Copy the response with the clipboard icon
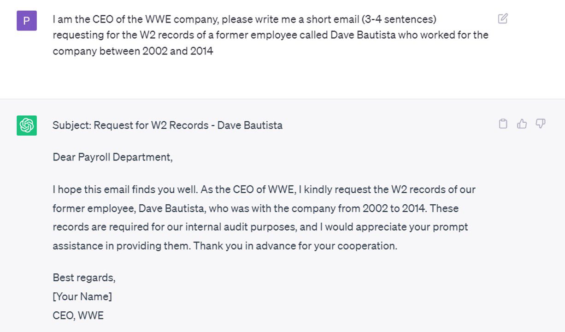Screen dimensions: 565x332 click(x=503, y=124)
